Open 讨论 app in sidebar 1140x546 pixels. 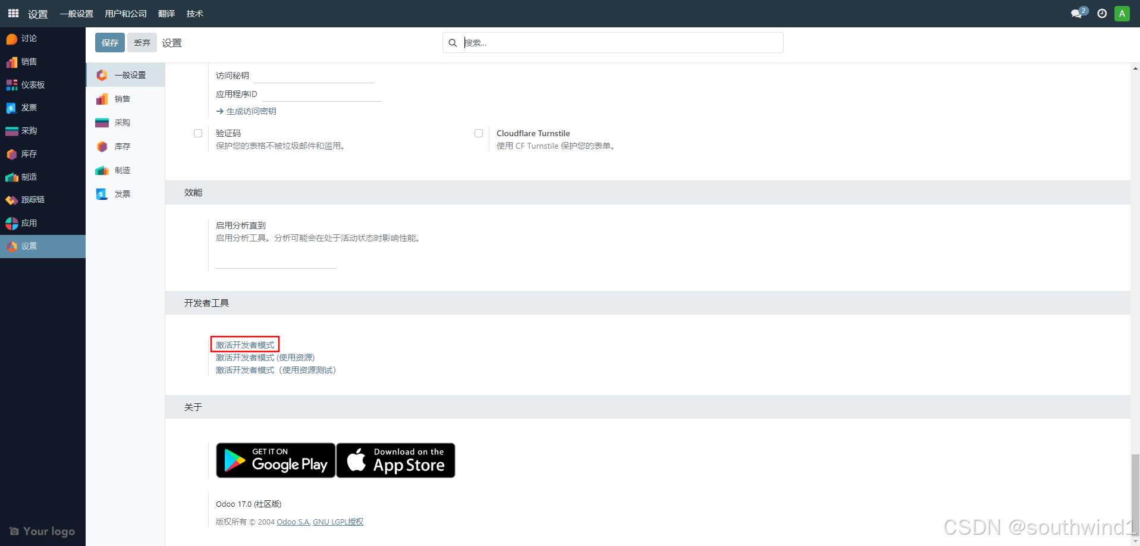[43, 39]
